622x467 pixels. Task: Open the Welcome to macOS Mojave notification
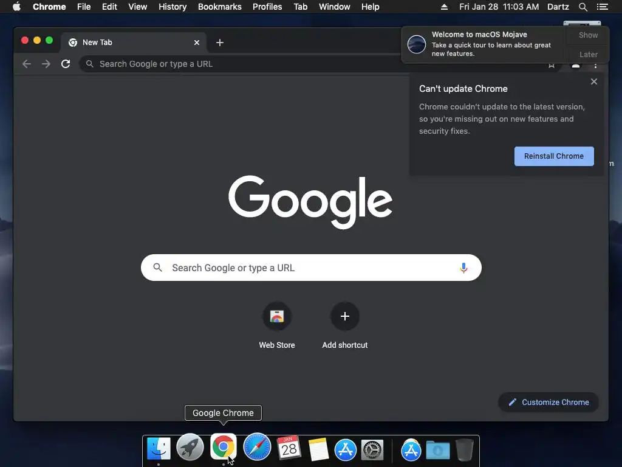coord(484,44)
